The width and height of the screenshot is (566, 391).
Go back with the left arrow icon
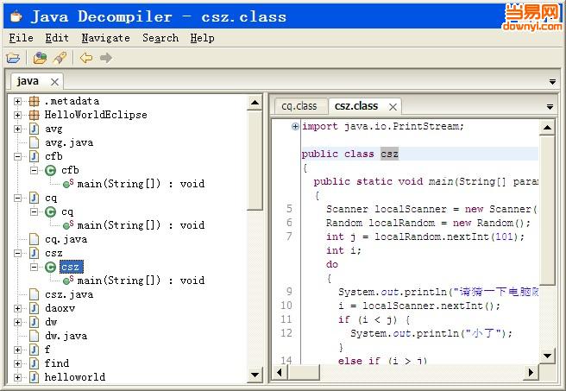(86, 58)
